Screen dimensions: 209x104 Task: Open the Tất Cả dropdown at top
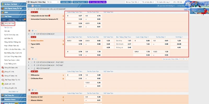tap(53, 2)
